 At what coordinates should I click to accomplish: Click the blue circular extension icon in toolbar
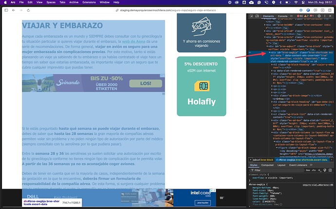click(308, 10)
